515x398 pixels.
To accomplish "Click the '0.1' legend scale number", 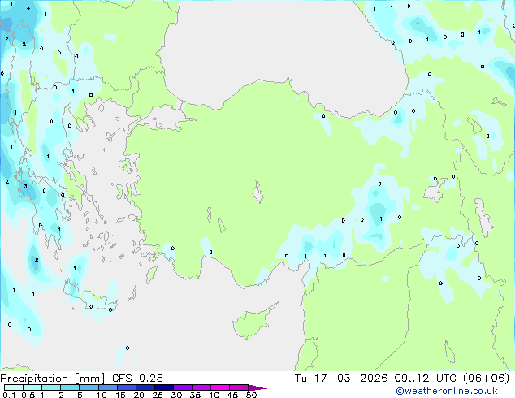I will click(x=9, y=395).
